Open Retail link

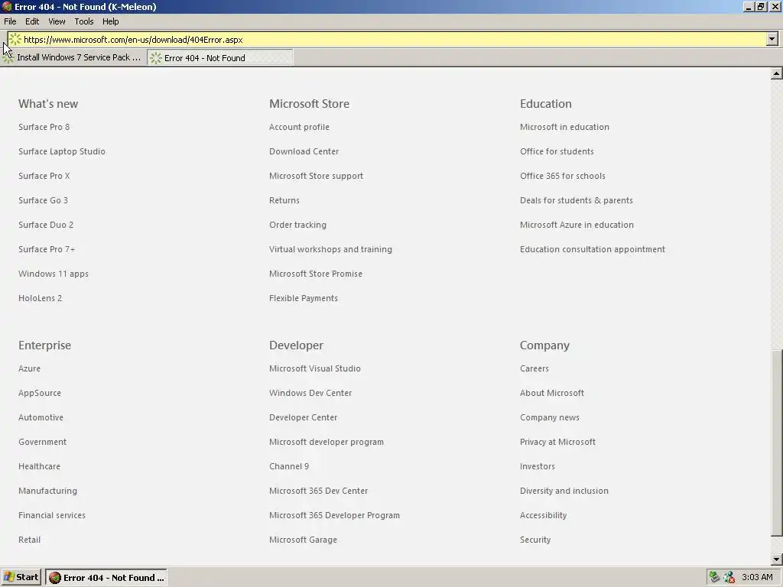(x=30, y=540)
